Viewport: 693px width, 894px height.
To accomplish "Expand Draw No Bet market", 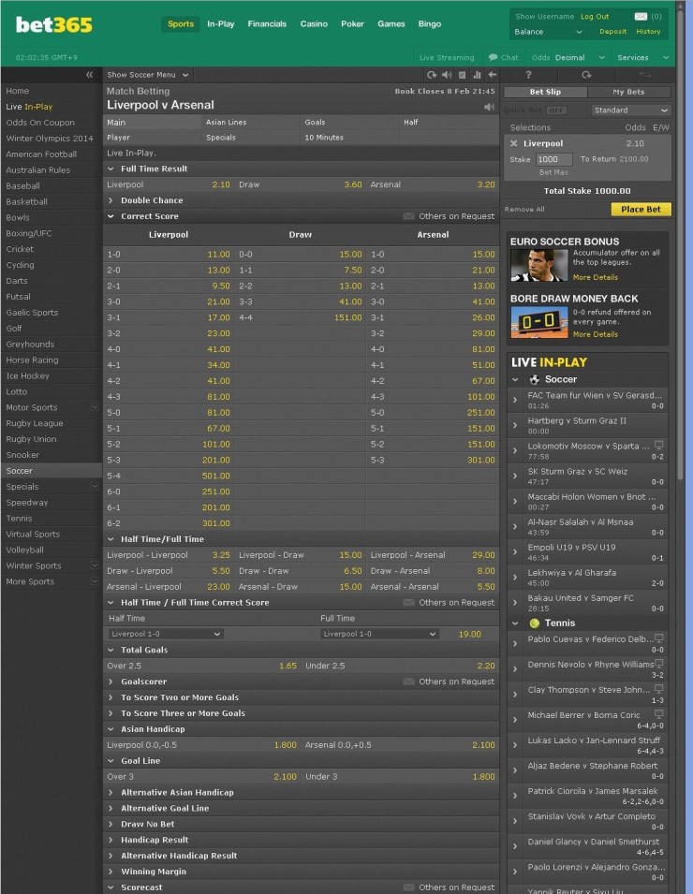I will point(302,824).
